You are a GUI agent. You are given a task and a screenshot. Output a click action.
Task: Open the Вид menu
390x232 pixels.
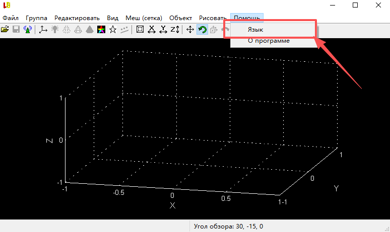[113, 18]
